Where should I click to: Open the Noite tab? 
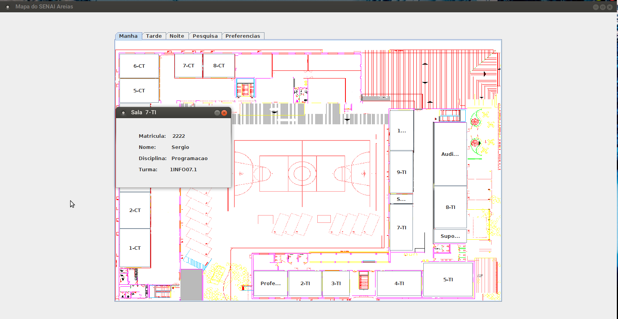point(177,36)
